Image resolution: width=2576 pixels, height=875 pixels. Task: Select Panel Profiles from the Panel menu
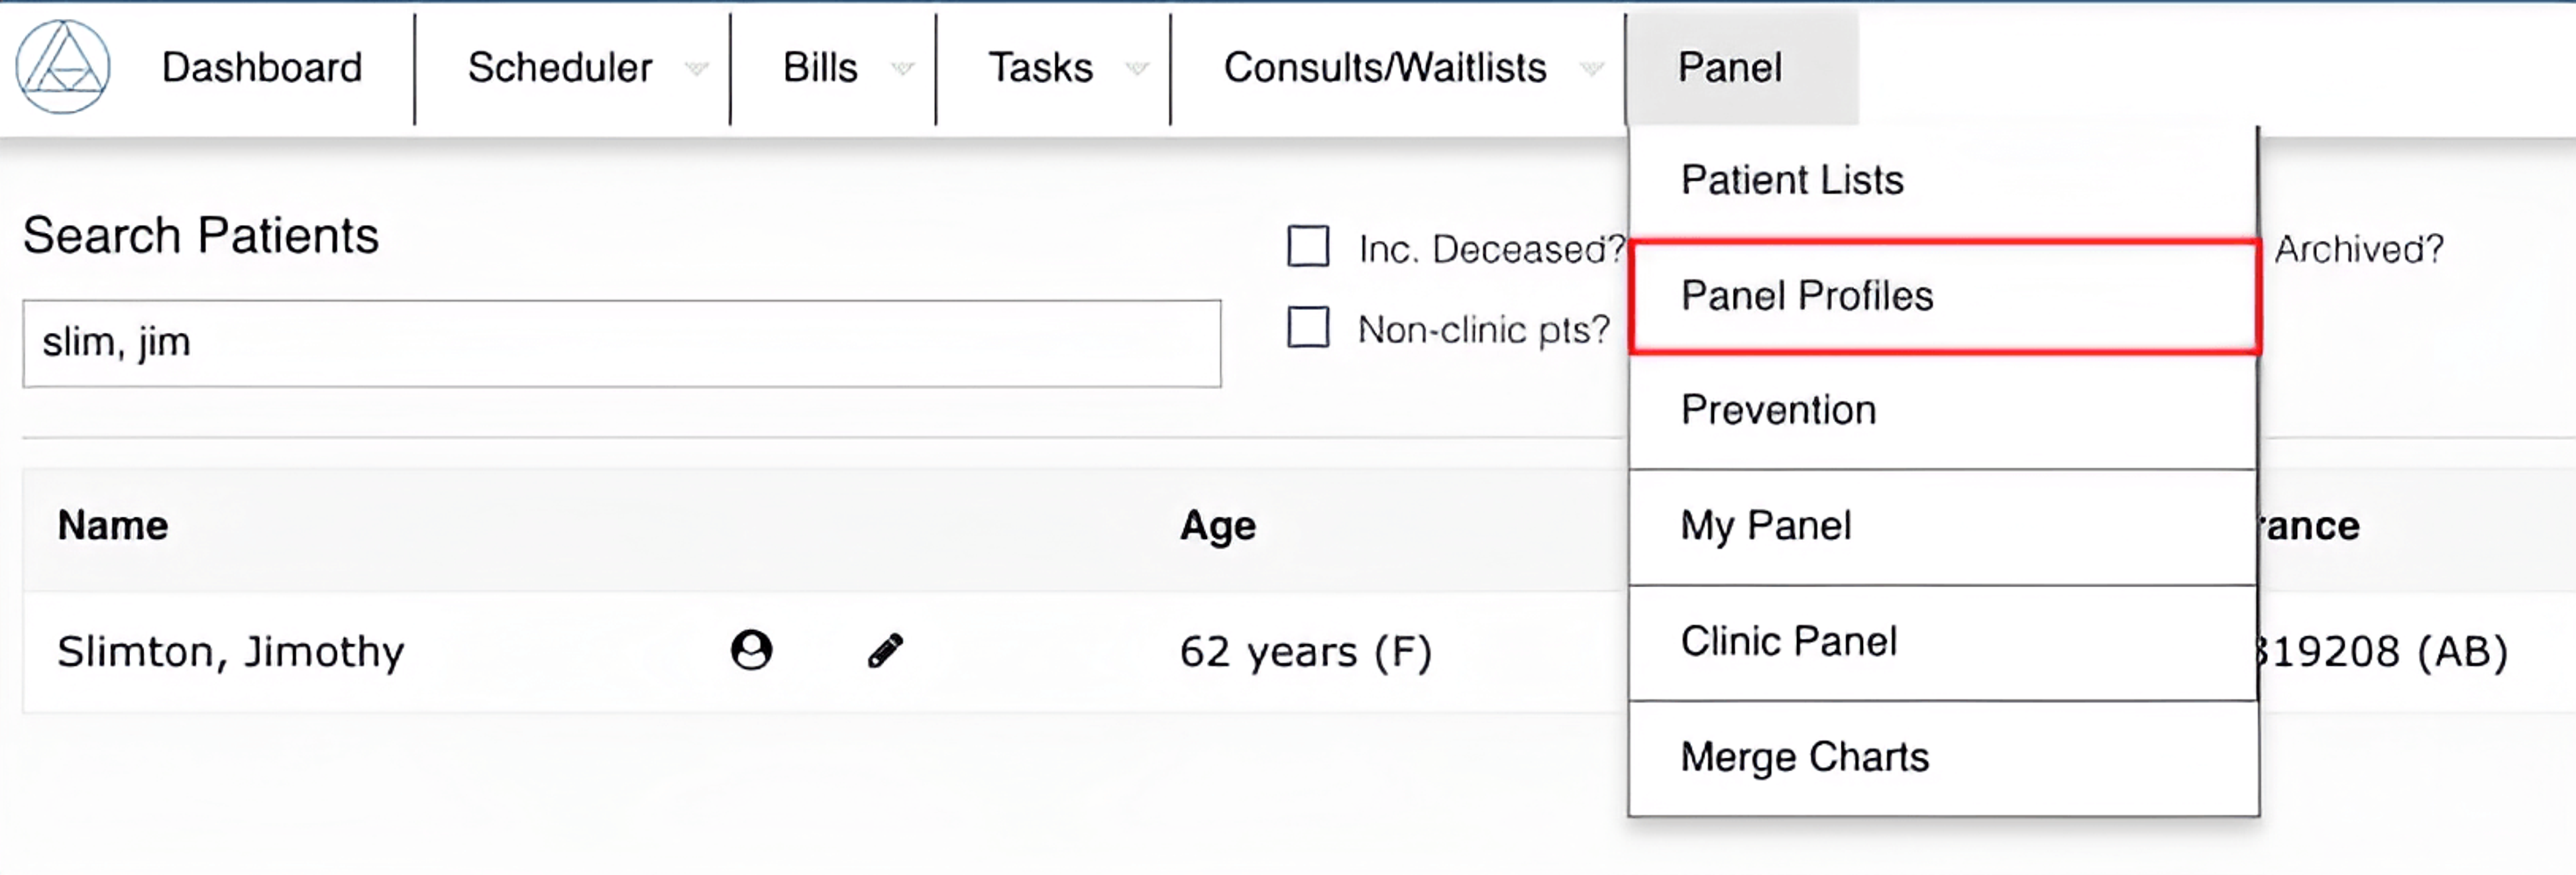tap(1806, 295)
